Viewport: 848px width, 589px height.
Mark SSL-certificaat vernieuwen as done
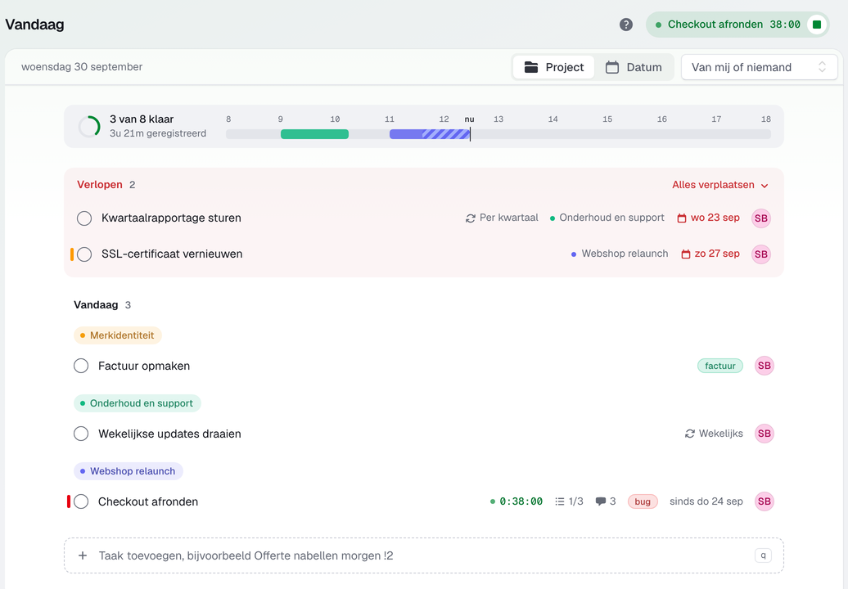[x=84, y=254]
